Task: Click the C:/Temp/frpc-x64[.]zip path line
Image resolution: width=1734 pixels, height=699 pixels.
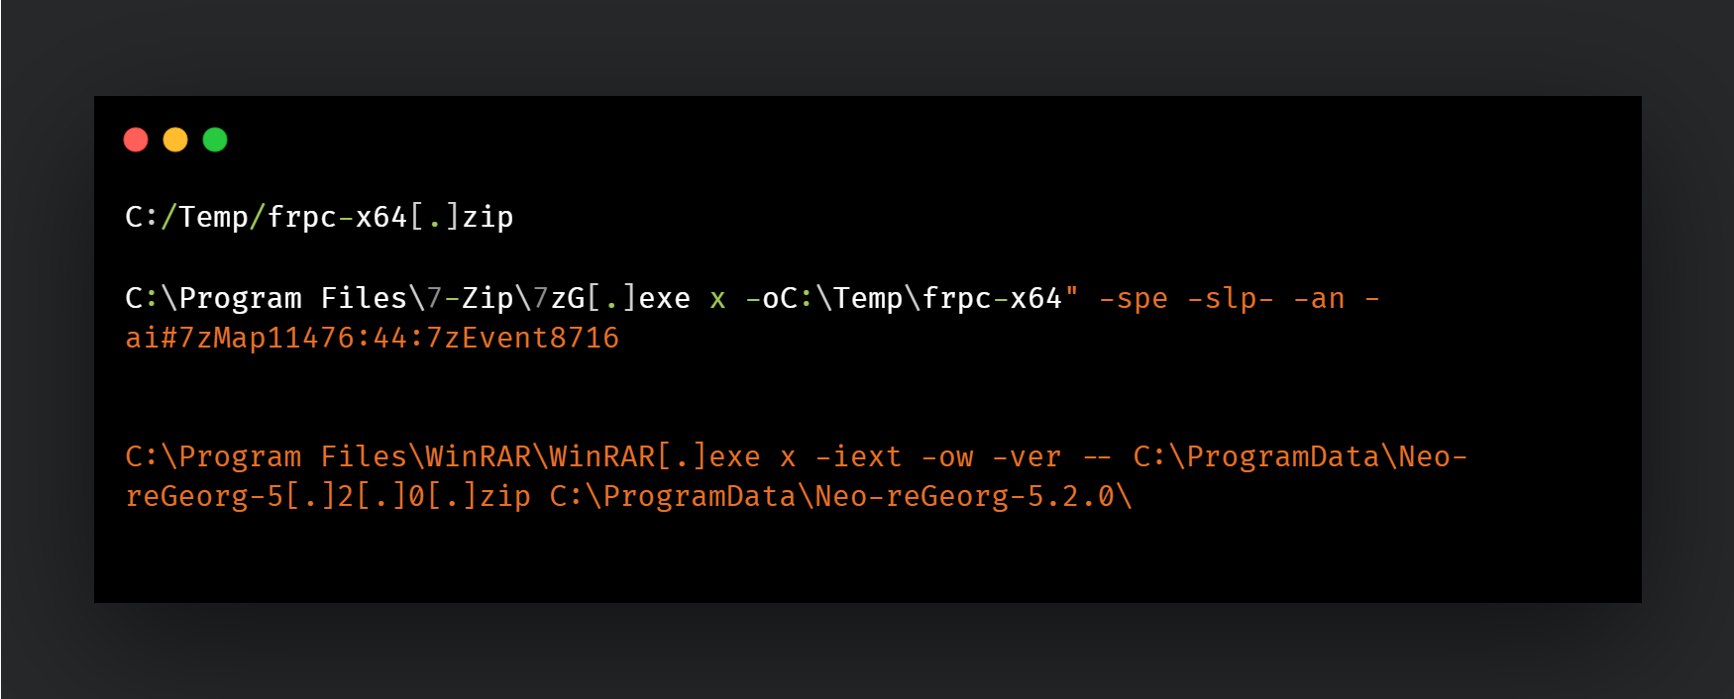Action: pyautogui.click(x=319, y=217)
